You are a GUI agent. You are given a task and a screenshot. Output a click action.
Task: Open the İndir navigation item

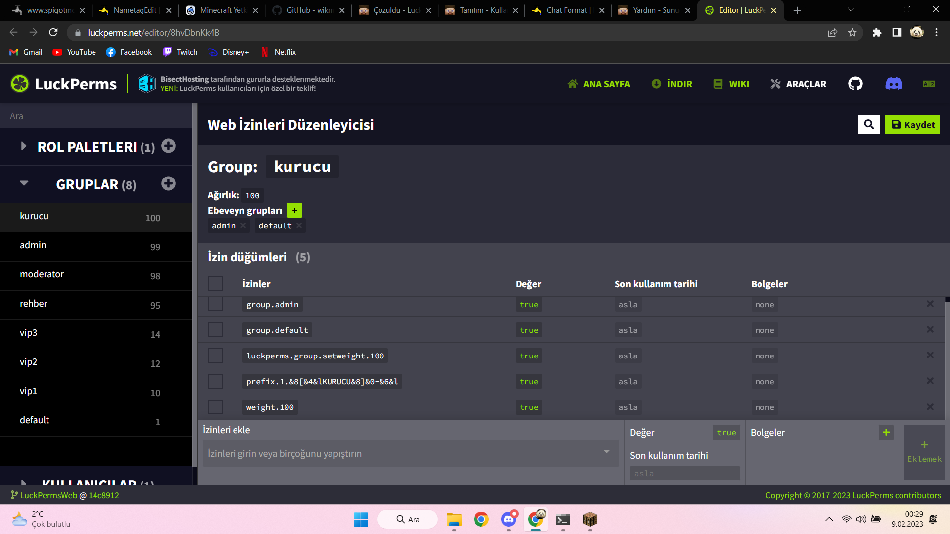(x=672, y=84)
